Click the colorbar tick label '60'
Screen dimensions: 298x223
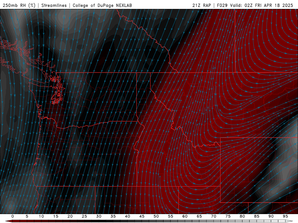(185, 216)
